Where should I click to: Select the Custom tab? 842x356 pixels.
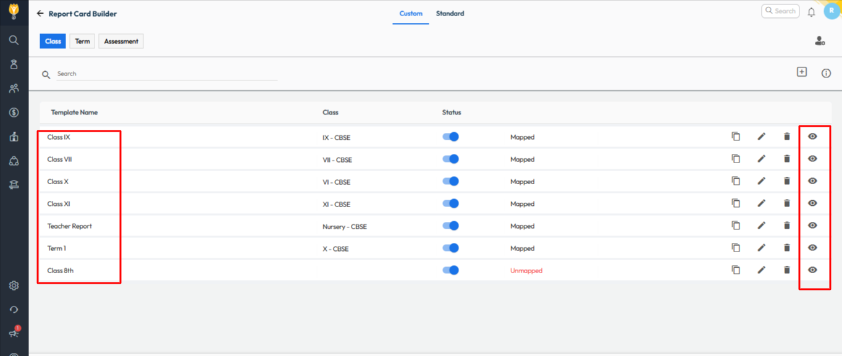click(x=411, y=14)
